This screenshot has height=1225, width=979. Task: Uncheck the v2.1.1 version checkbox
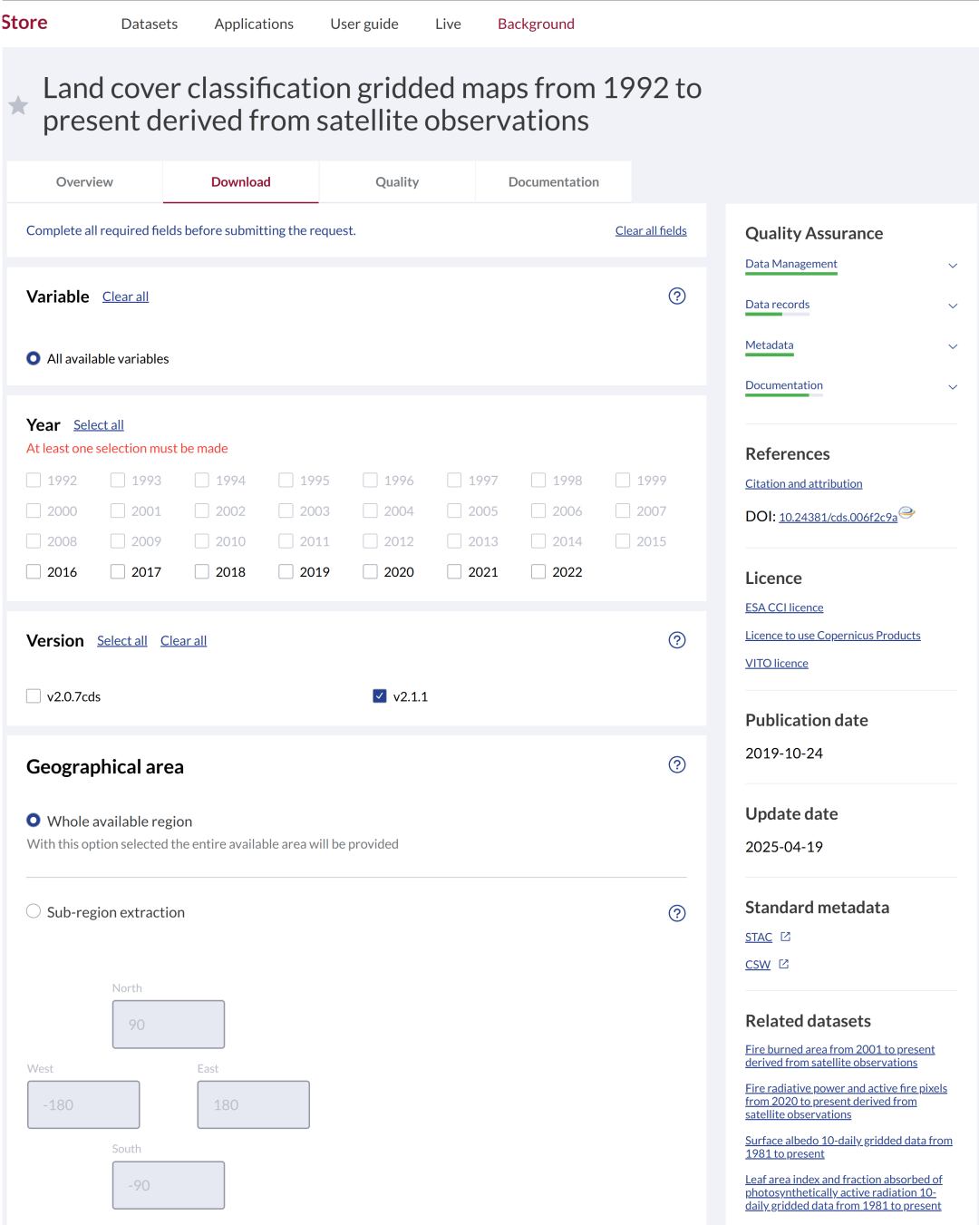(380, 696)
